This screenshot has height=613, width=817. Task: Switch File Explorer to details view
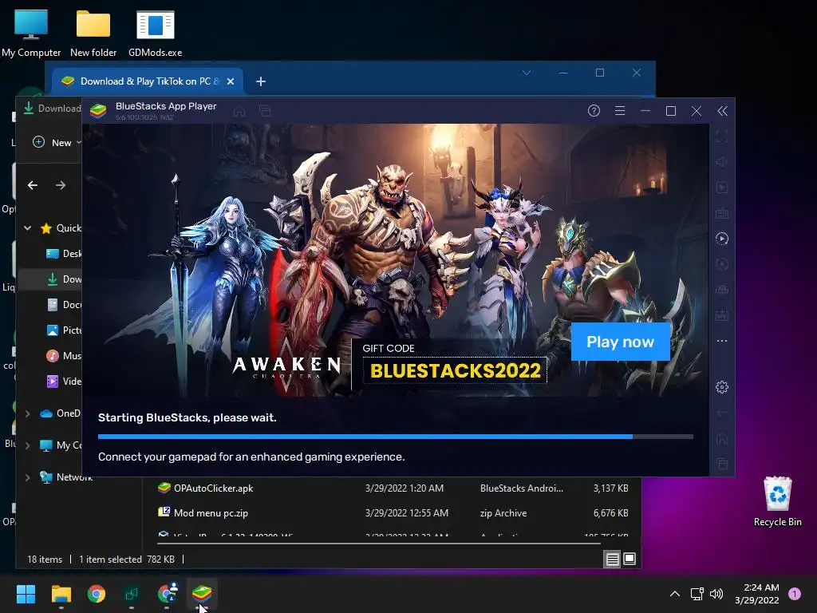click(612, 560)
